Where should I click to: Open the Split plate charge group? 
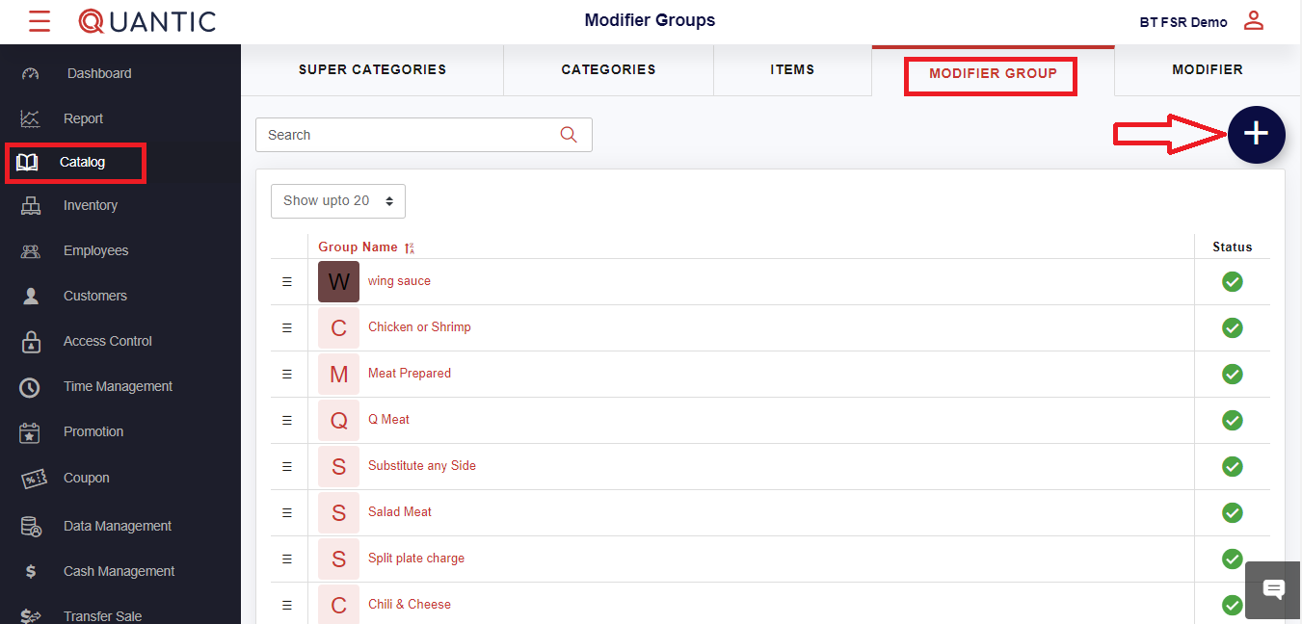click(x=416, y=559)
